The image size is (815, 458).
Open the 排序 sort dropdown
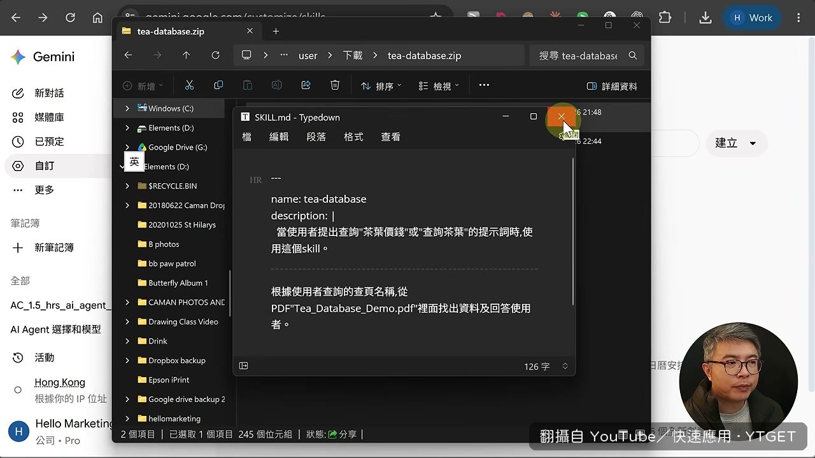pyautogui.click(x=381, y=86)
